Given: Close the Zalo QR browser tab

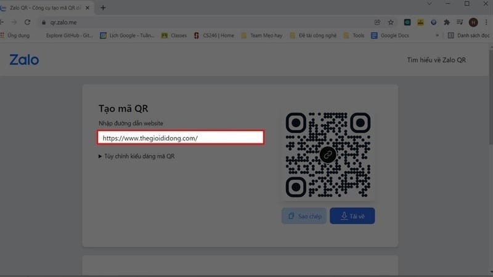Looking at the screenshot, I should (x=88, y=8).
